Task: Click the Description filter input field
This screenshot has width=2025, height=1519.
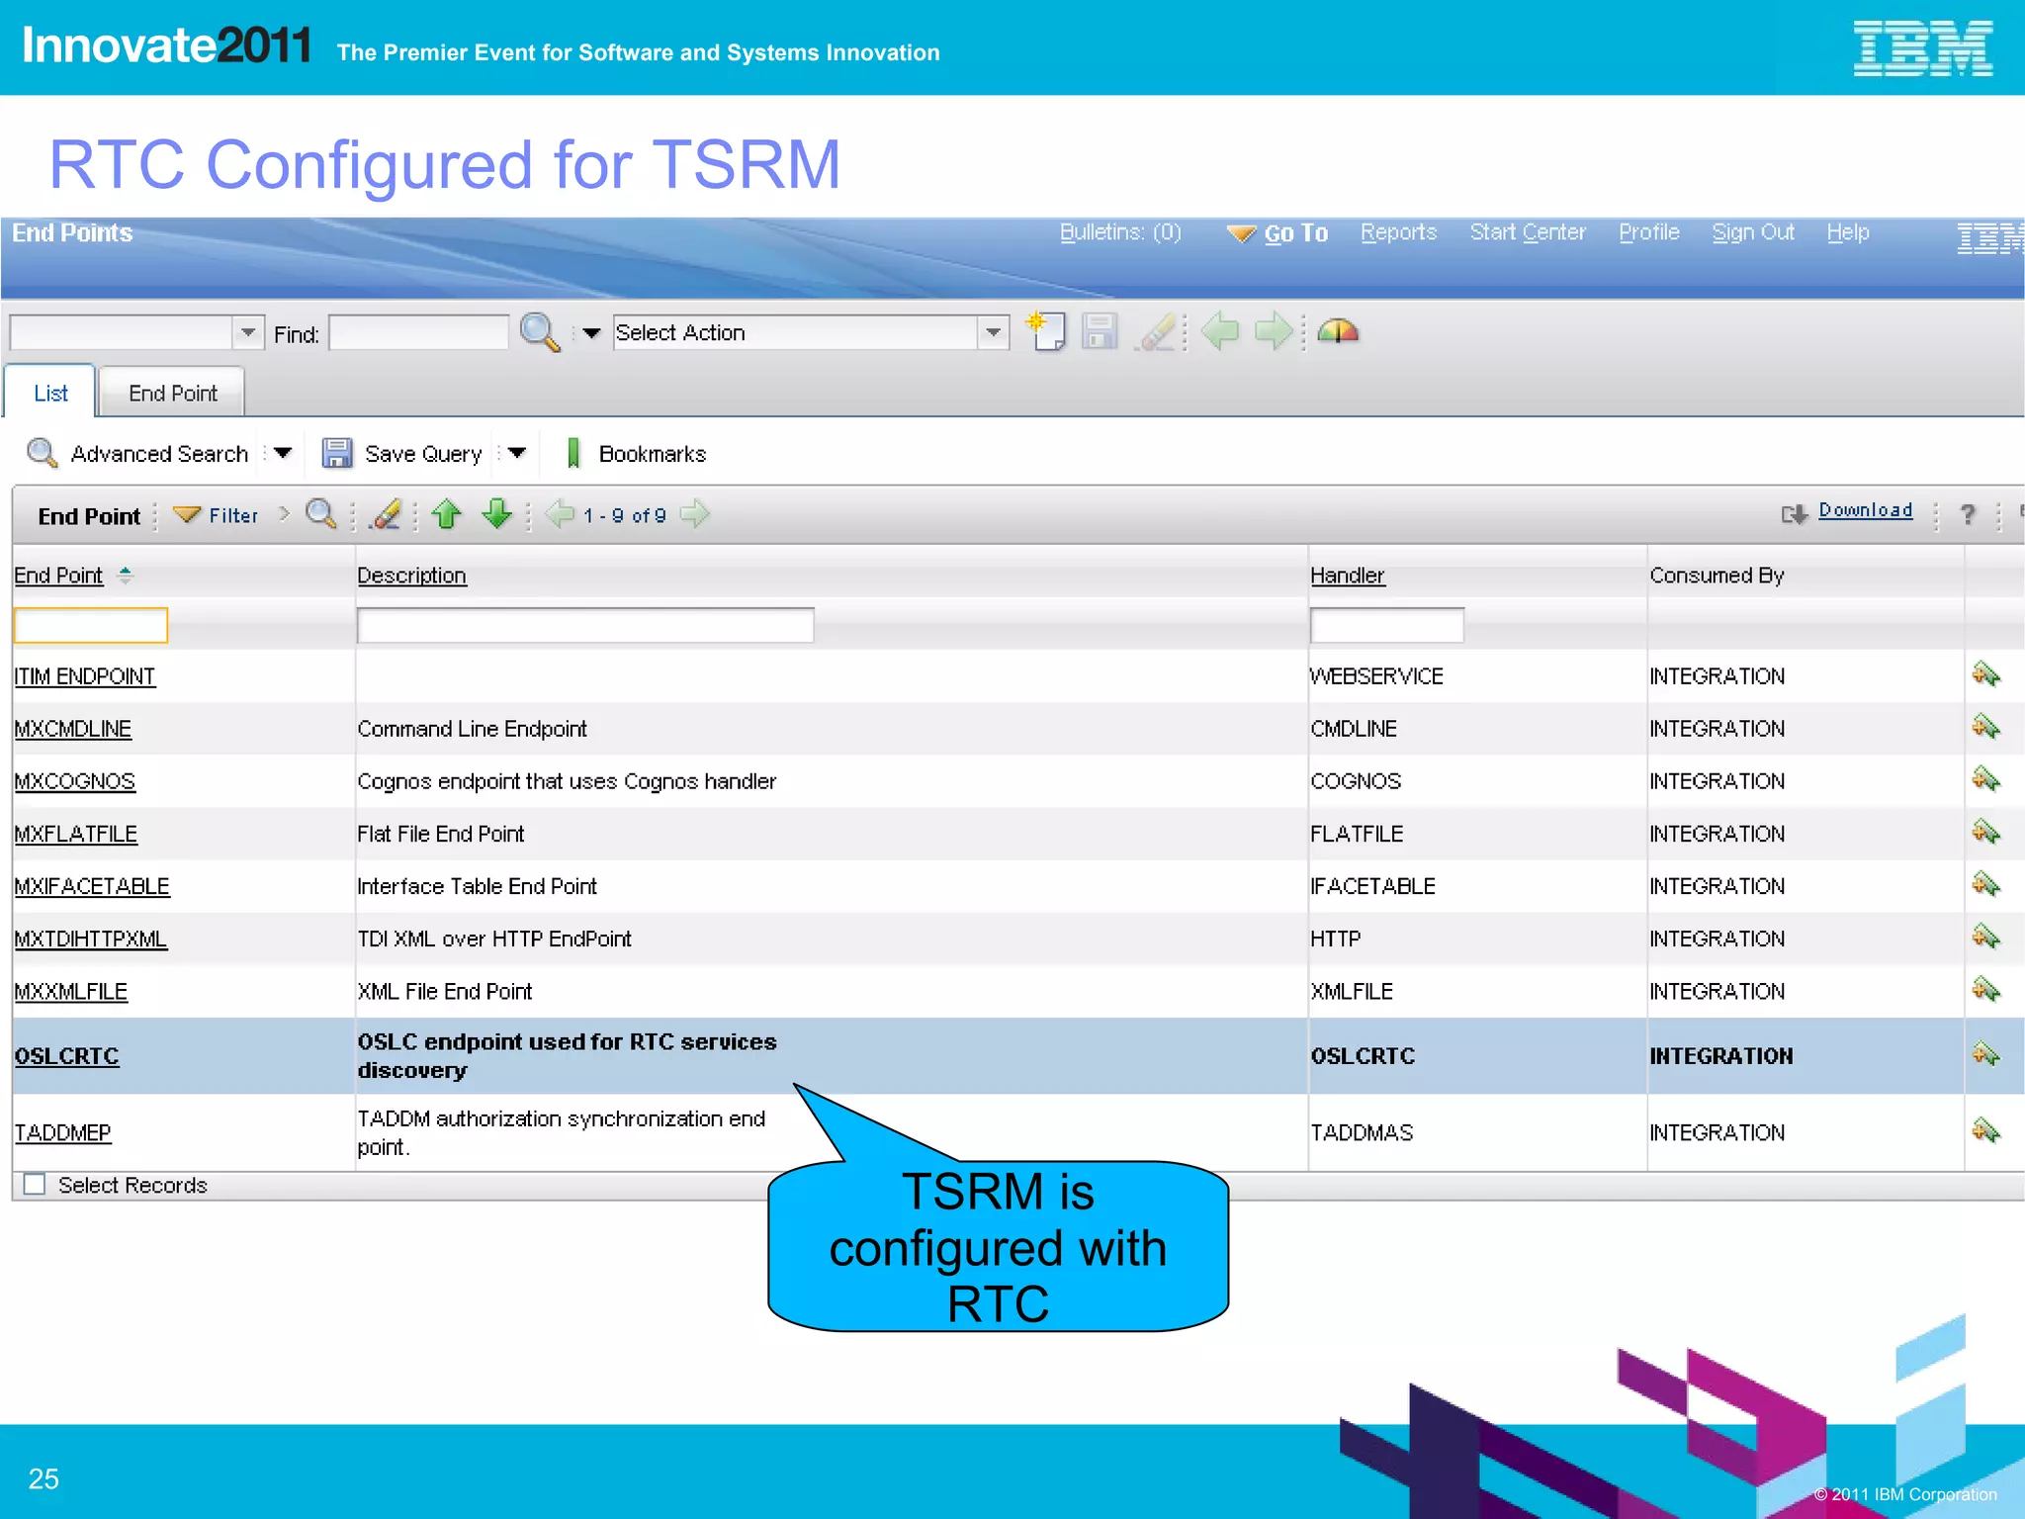Action: tap(585, 625)
